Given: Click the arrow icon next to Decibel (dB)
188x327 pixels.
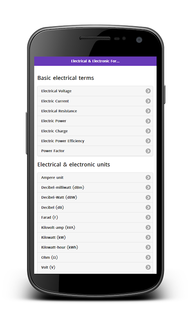Looking at the screenshot, I should (x=148, y=207).
